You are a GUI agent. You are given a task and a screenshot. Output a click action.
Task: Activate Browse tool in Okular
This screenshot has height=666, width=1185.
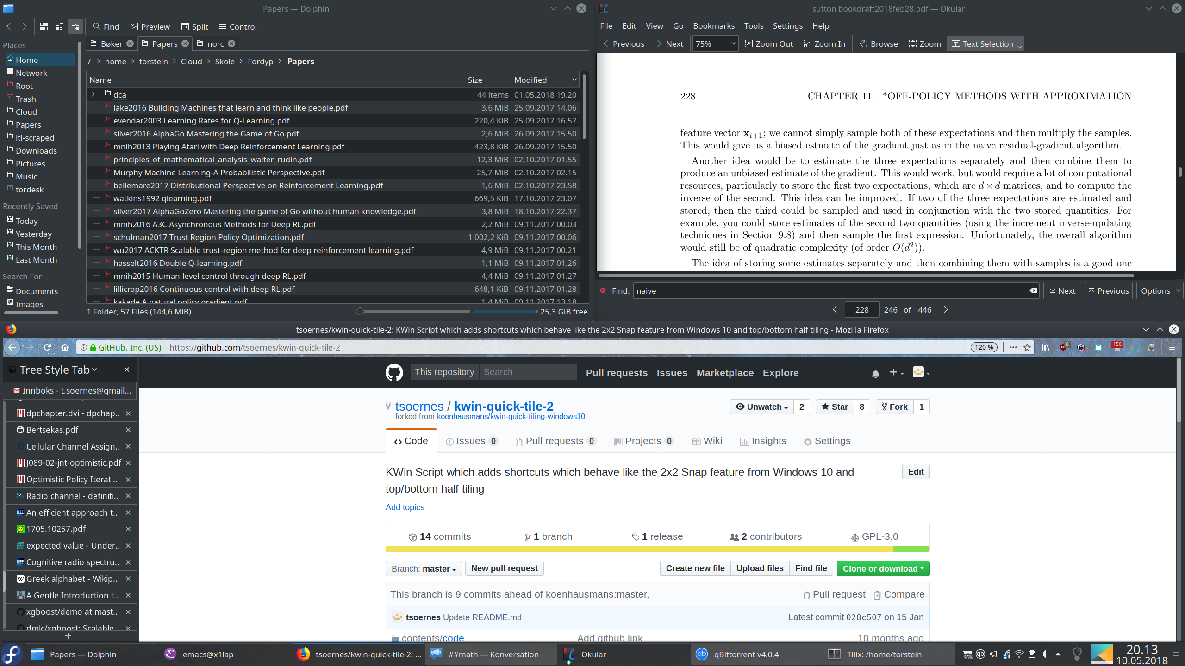pos(879,43)
